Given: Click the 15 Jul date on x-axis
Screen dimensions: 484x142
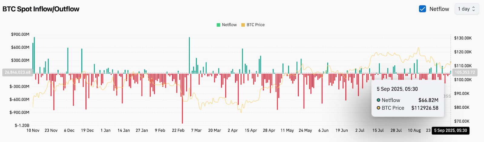Looking at the screenshot, I should click(x=378, y=130).
